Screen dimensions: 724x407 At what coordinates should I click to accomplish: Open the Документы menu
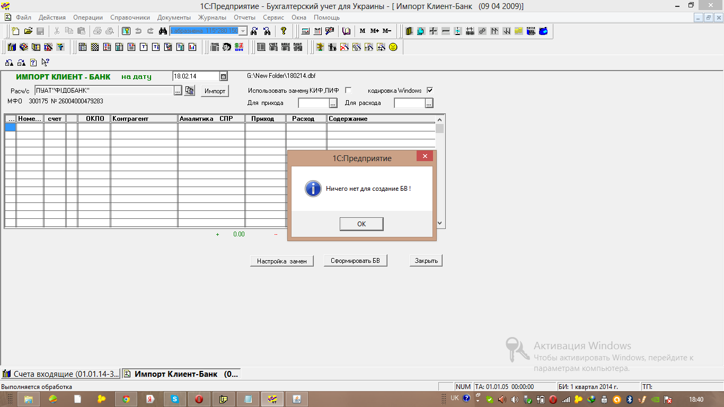(x=174, y=17)
